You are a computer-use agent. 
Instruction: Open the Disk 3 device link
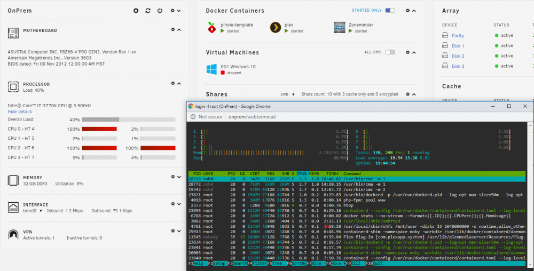pos(458,66)
